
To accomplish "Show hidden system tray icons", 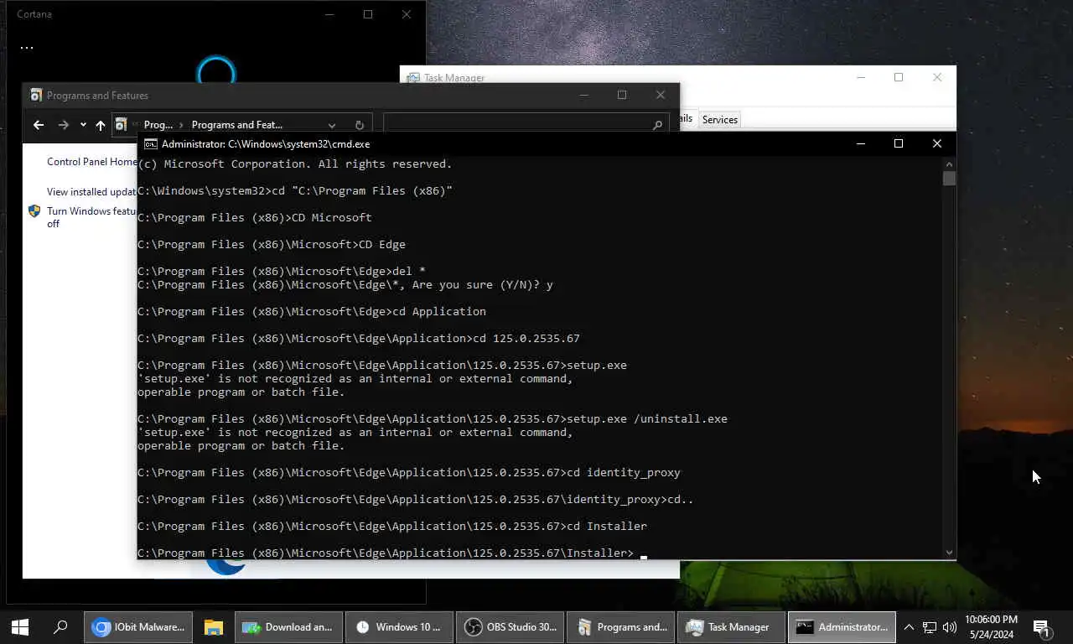I will pyautogui.click(x=909, y=626).
